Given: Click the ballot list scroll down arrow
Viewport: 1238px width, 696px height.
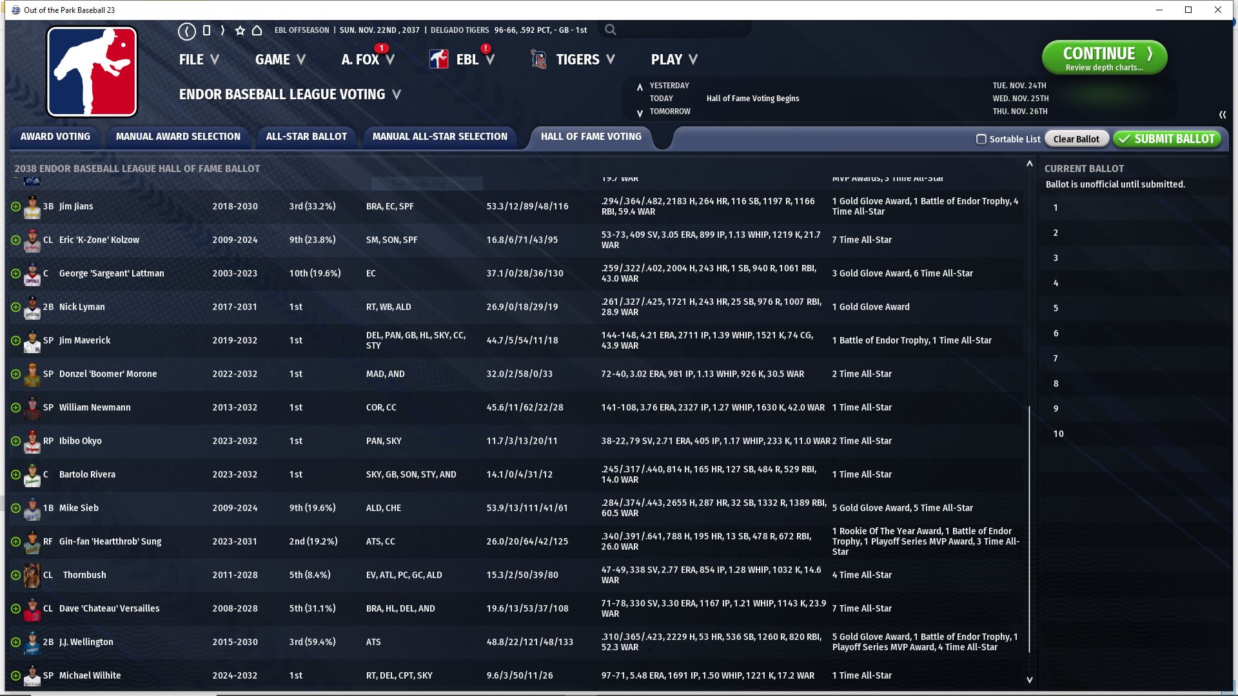Looking at the screenshot, I should point(1029,680).
